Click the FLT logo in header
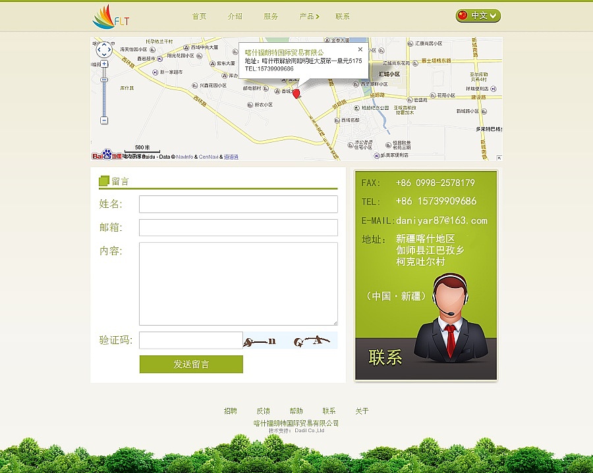Viewport: 593px width, 473px height. pyautogui.click(x=111, y=16)
